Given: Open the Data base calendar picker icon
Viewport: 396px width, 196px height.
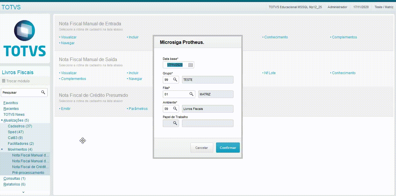Looking at the screenshot, I should click(x=190, y=65).
